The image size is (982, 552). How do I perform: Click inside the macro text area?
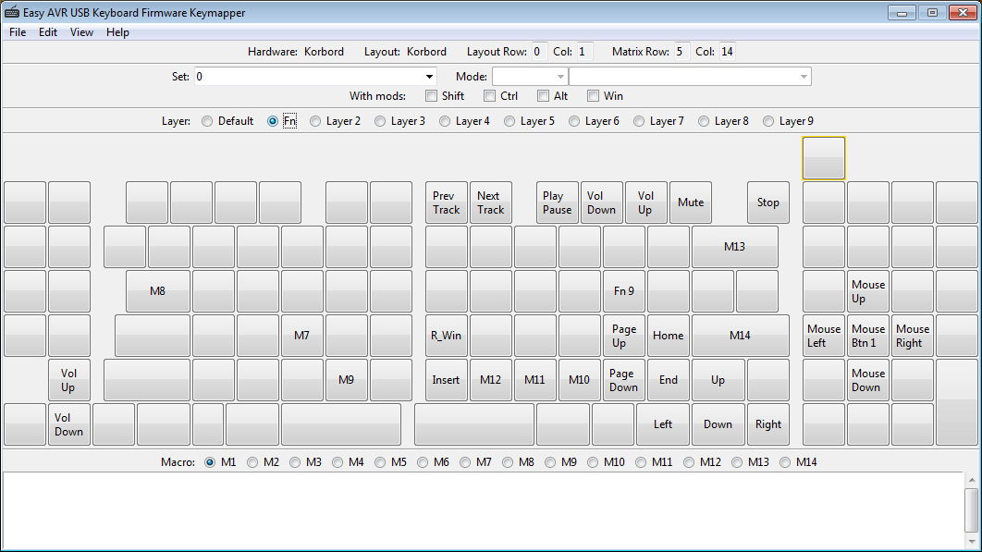483,510
